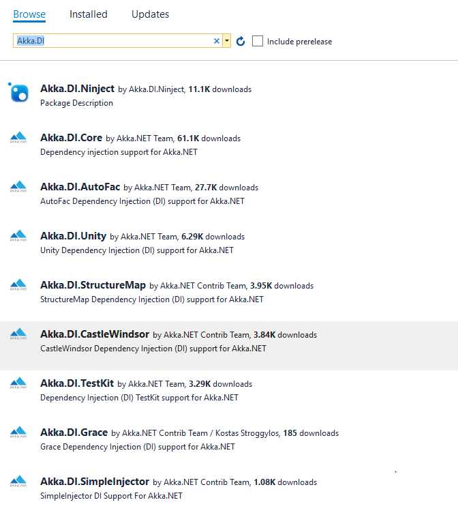
Task: Click the Akka.DI.TestKit package icon
Action: coord(18,383)
